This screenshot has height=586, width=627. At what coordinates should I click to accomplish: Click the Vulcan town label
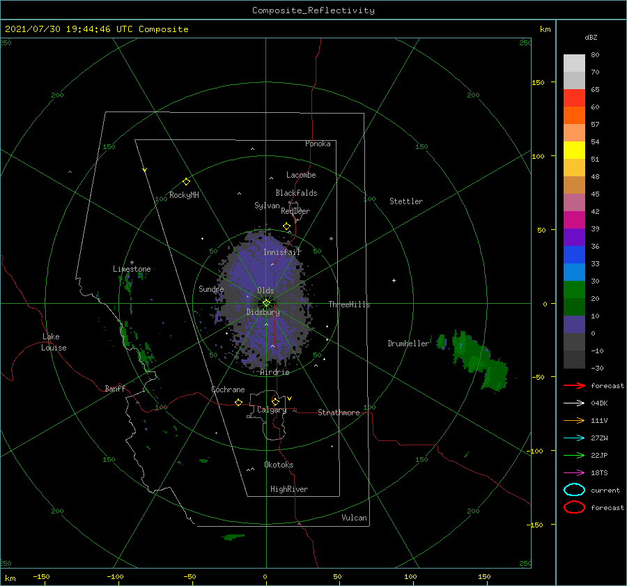point(354,518)
